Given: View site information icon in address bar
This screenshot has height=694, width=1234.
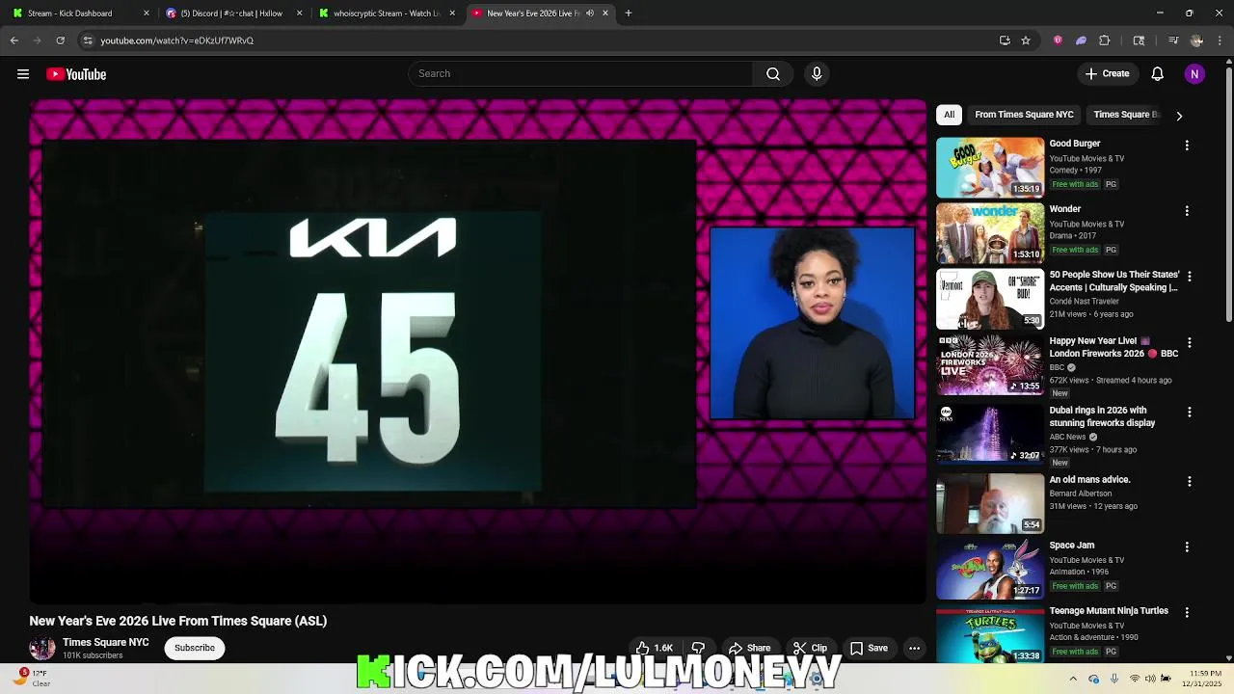Looking at the screenshot, I should pos(88,40).
